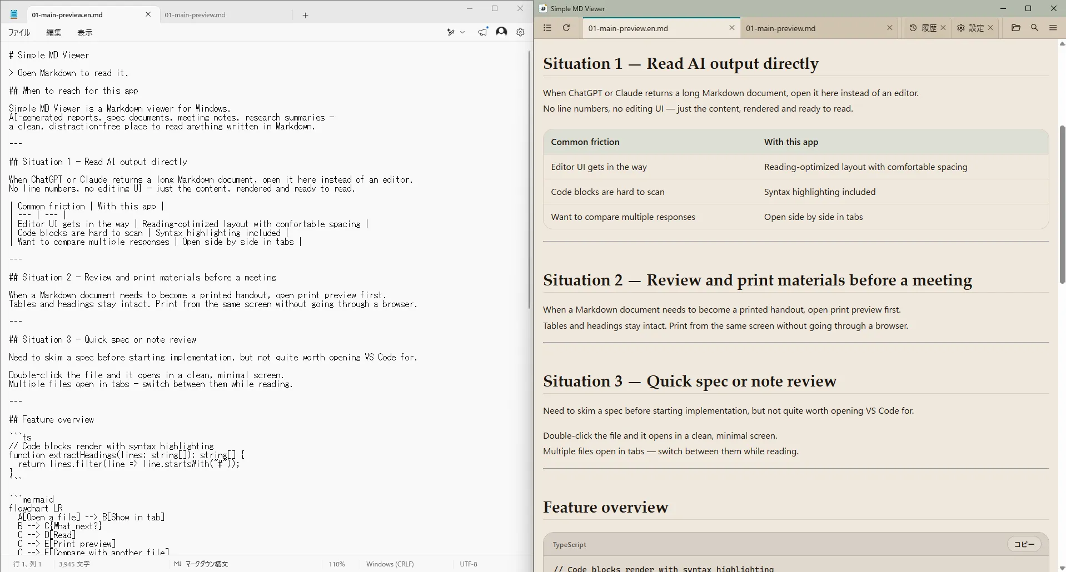Click the Windows (CRLF) line ending indicator

tap(390, 564)
